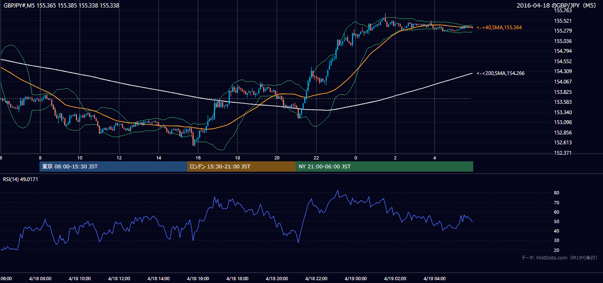Click the RSI(14) 49.0171 indicator label
The height and width of the screenshot is (283, 603).
[21, 179]
